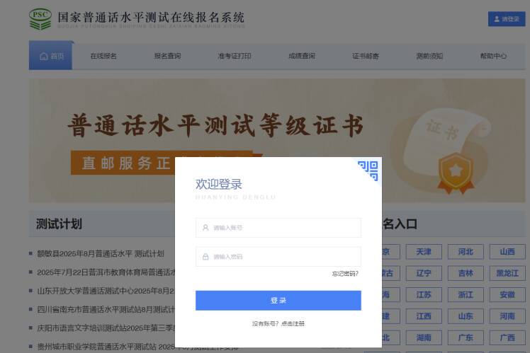Click the user icon in account field
Viewport: 530px width, 353px height.
pyautogui.click(x=205, y=228)
